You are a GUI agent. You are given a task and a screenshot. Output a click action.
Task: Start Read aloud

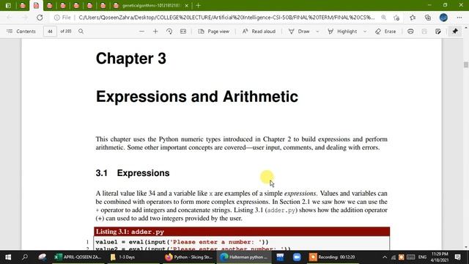click(259, 32)
